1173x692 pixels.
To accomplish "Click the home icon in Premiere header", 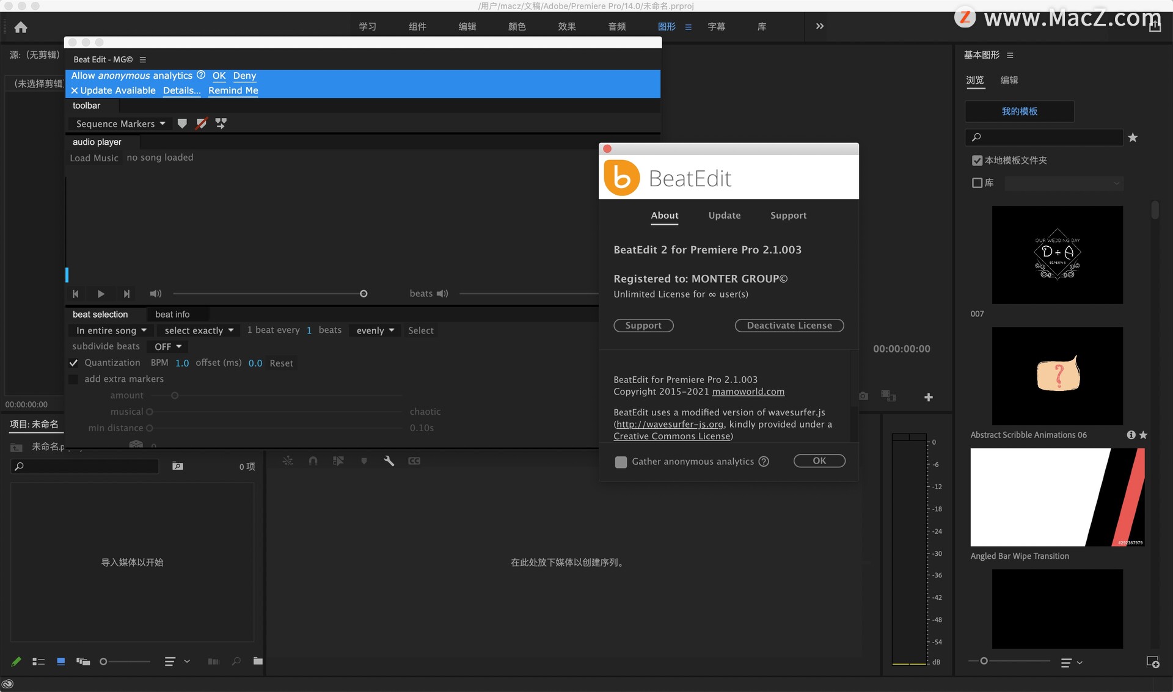I will pyautogui.click(x=21, y=27).
